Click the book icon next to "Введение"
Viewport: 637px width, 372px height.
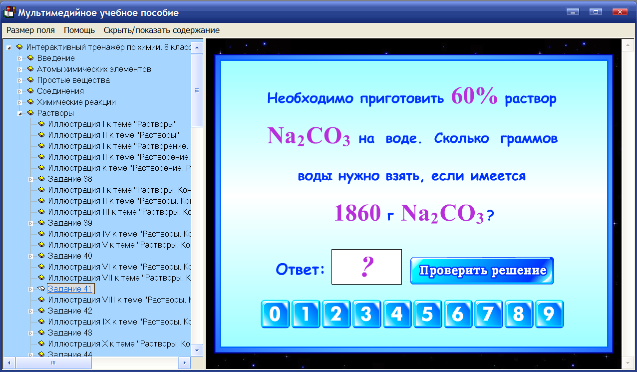tap(30, 58)
